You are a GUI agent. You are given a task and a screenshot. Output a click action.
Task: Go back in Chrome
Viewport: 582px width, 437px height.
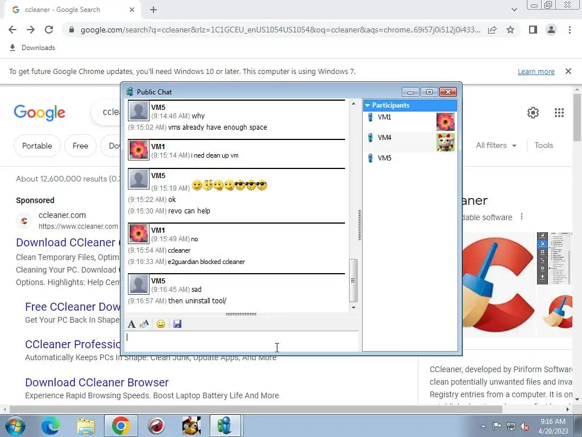click(x=13, y=30)
